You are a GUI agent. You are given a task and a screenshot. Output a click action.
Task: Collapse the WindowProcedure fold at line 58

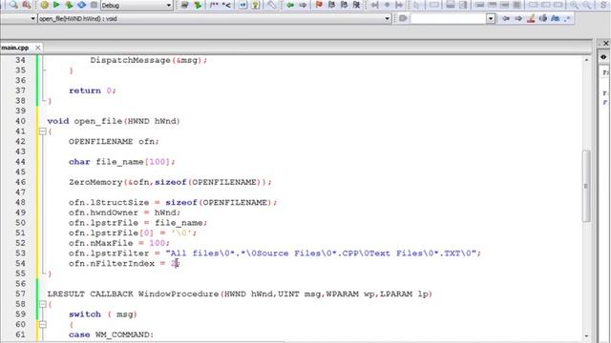[43, 304]
